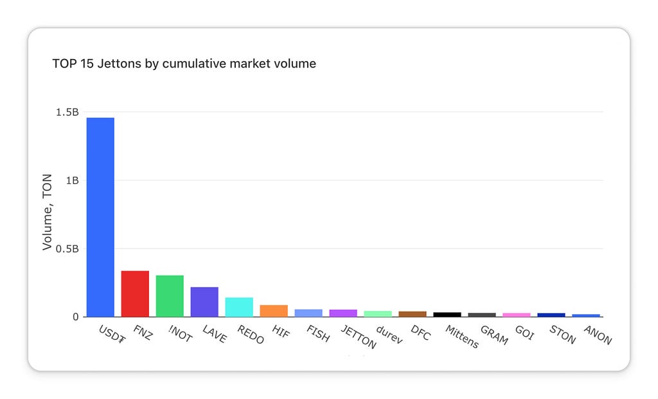Click the mint green durev bar

[378, 314]
